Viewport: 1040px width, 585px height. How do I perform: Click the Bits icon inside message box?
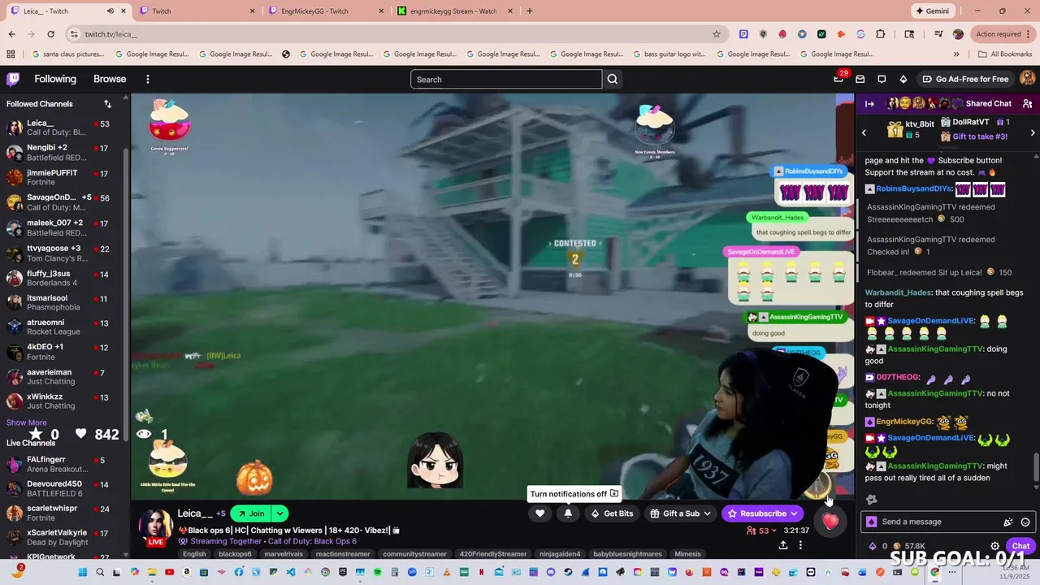(872, 522)
